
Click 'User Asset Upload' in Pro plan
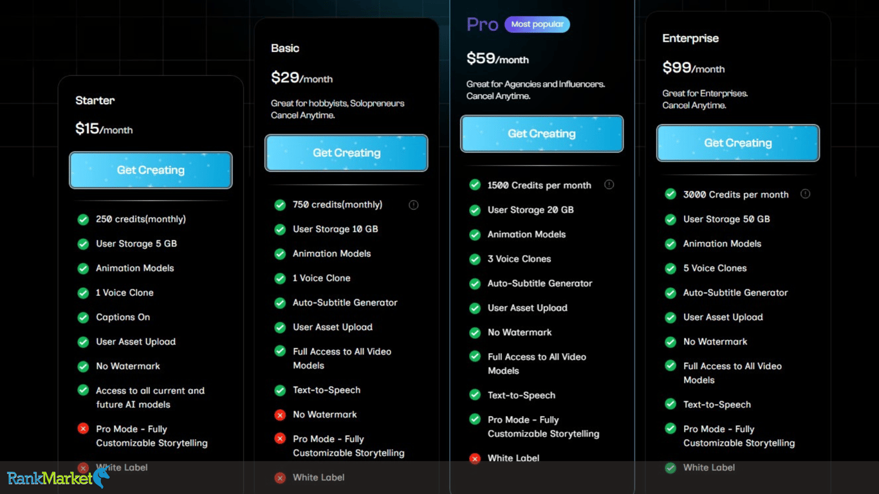coord(528,308)
